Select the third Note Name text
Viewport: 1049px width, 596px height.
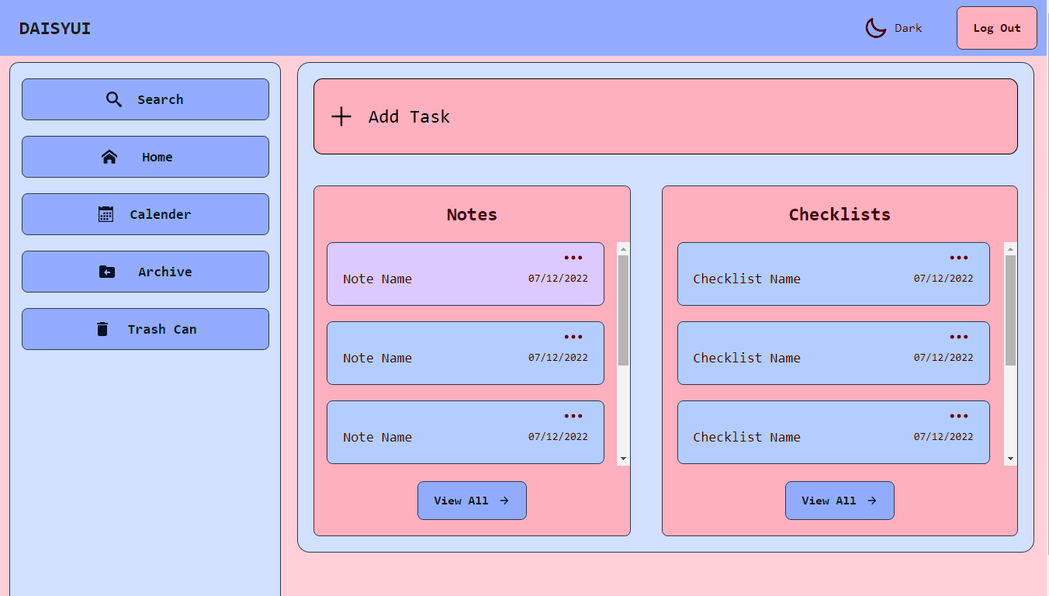tap(378, 437)
